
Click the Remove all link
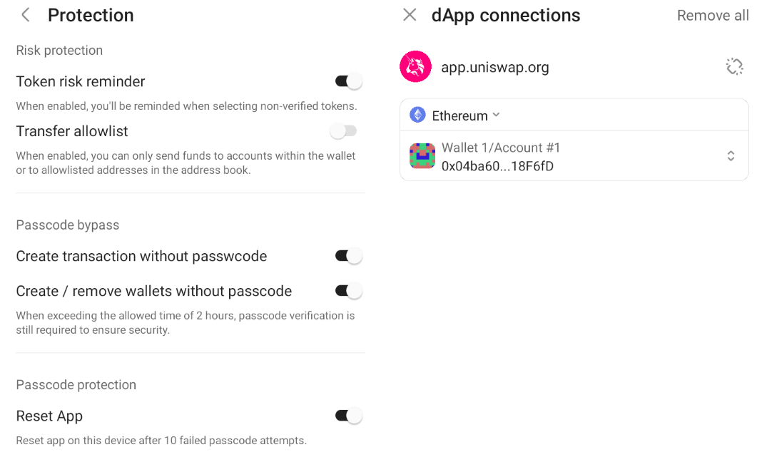pyautogui.click(x=713, y=16)
